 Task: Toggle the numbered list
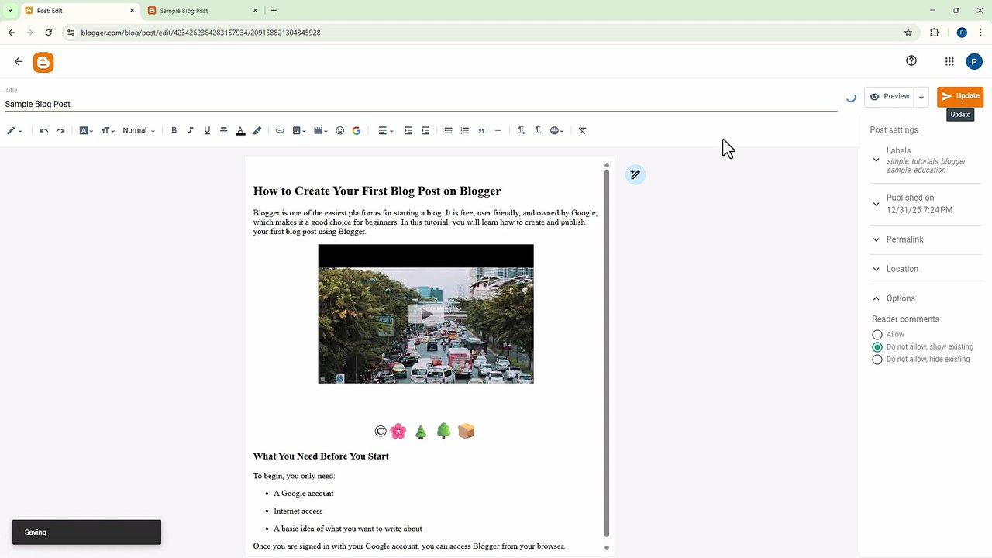(465, 130)
